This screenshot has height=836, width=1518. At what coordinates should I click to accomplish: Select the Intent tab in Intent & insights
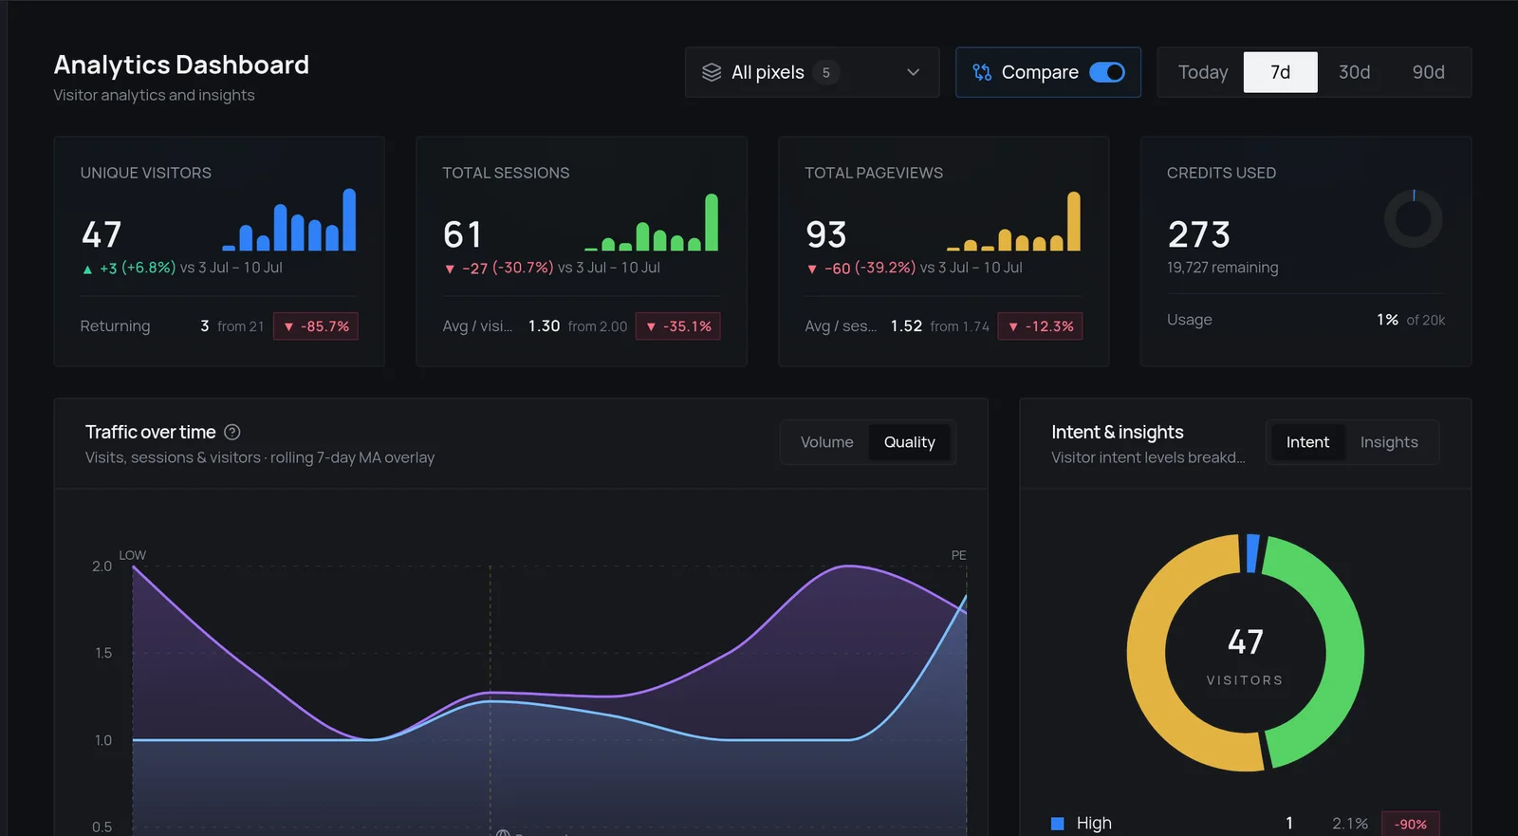(x=1307, y=442)
